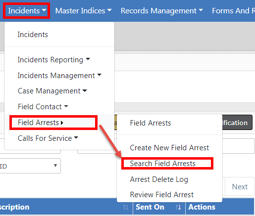
Task: Expand the Case Management submenu
Action: point(52,91)
